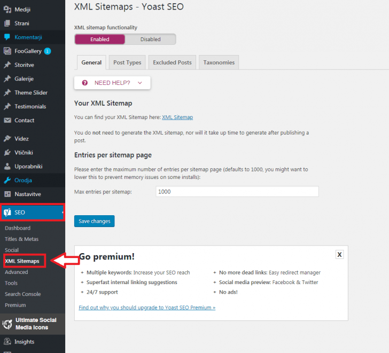Click the Uporabniki user icon

pos(7,166)
